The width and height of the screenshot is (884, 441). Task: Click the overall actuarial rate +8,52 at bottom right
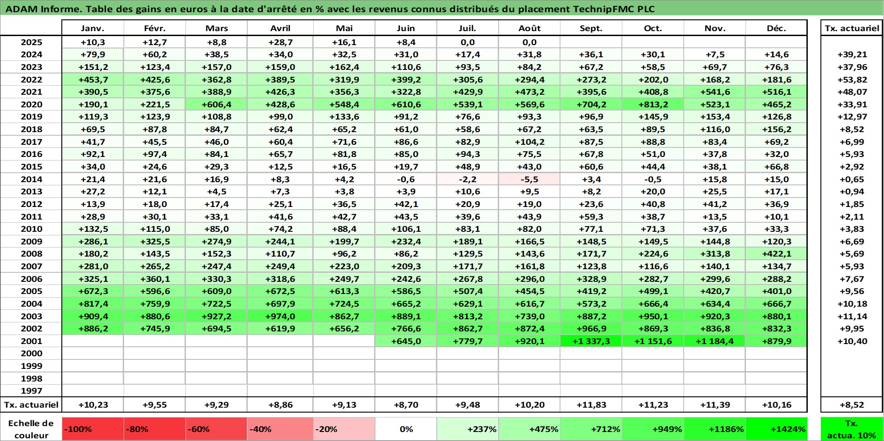click(x=852, y=404)
